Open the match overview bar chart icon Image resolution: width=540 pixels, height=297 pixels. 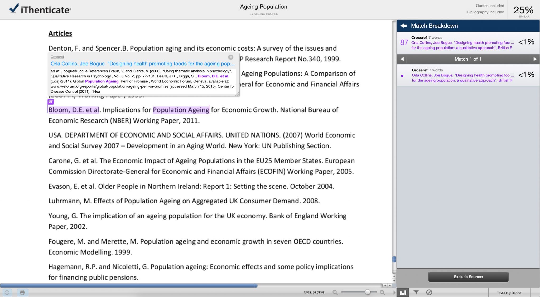tap(403, 293)
